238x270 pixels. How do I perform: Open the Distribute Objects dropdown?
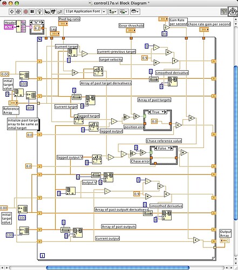pyautogui.click(x=124, y=12)
